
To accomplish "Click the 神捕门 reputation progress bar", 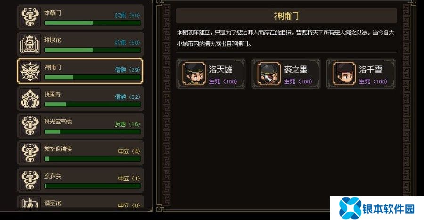I will coord(93,77).
